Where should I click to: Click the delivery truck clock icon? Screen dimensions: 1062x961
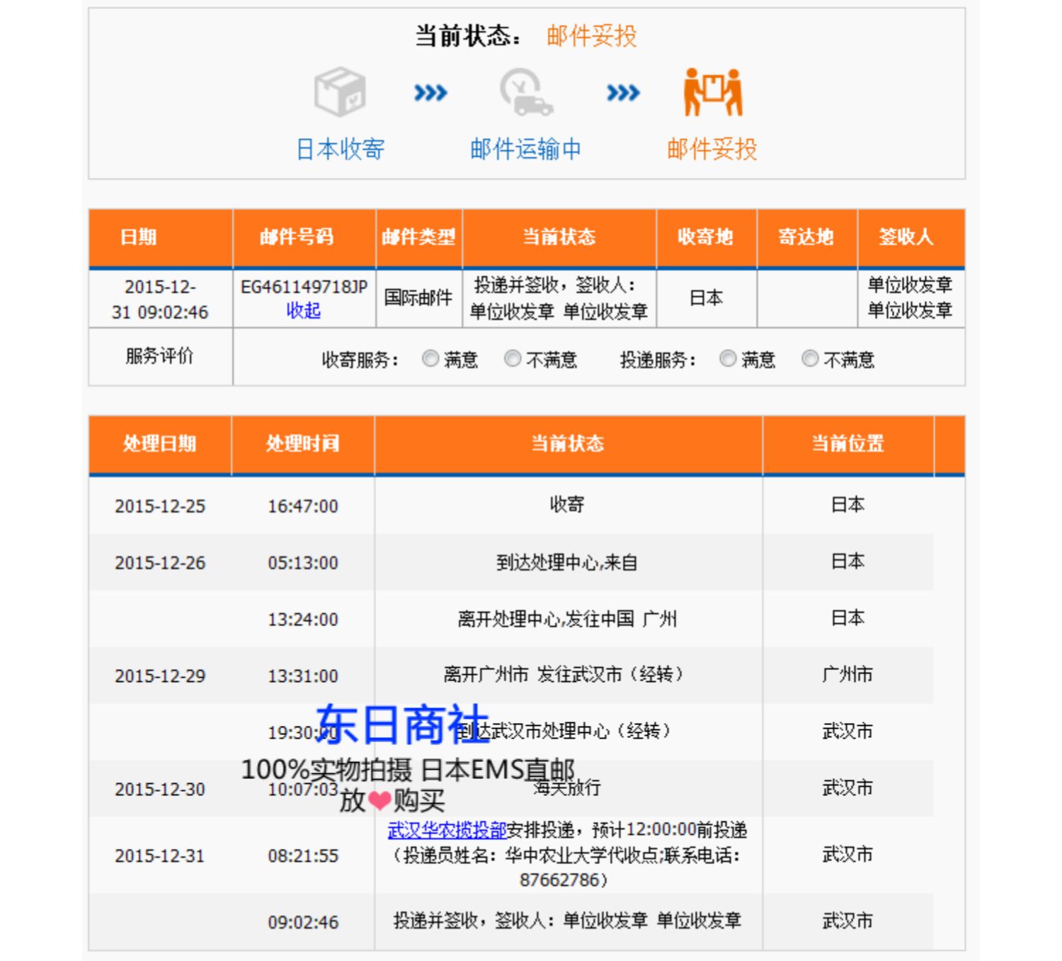pyautogui.click(x=525, y=92)
